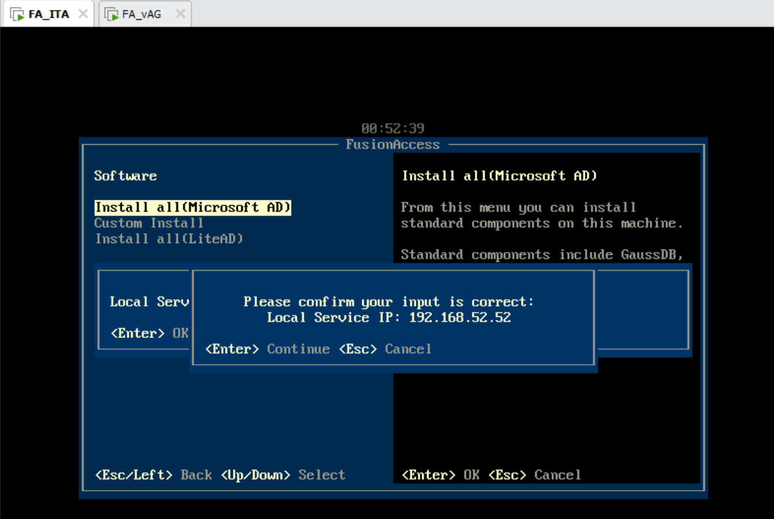Click the FA_vAG tab VM icon
This screenshot has height=519, width=774.
111,15
